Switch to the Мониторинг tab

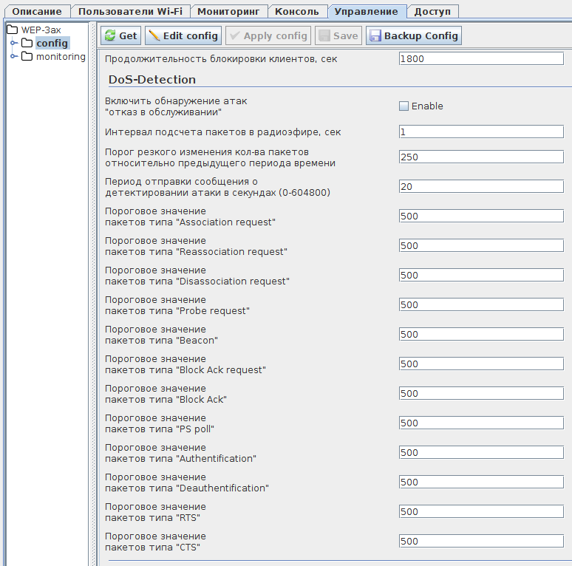pyautogui.click(x=228, y=11)
